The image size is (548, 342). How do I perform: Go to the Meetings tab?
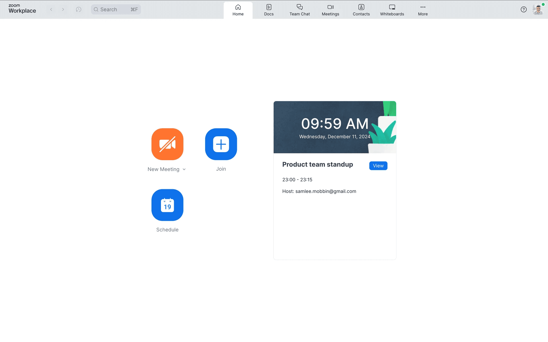pos(330,10)
